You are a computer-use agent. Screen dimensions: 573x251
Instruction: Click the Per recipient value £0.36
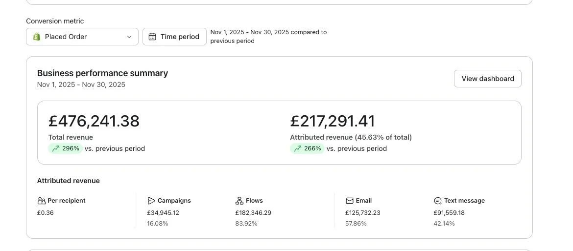pos(46,213)
